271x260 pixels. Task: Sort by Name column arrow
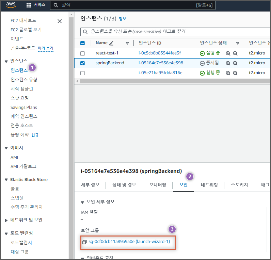pyautogui.click(x=127, y=43)
